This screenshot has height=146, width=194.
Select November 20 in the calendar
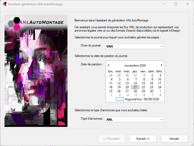[127, 87]
